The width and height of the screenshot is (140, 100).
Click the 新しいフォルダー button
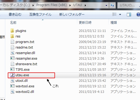tap(72, 15)
